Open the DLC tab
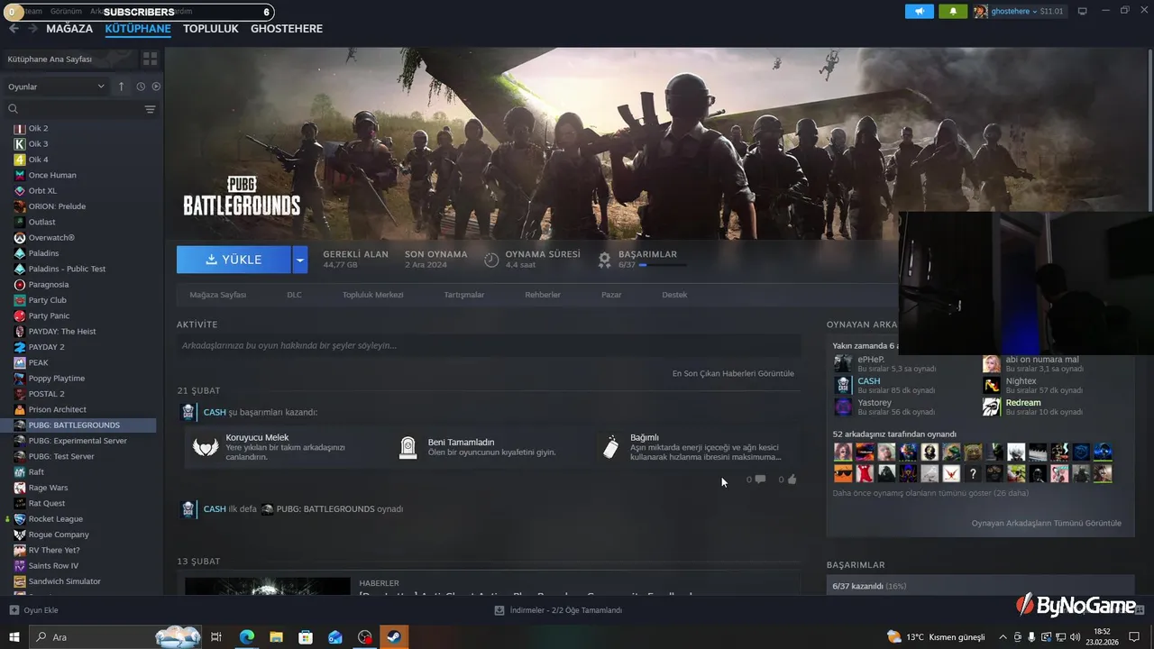Viewport: 1154px width, 649px height. point(295,295)
